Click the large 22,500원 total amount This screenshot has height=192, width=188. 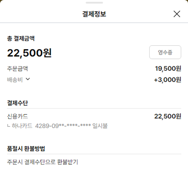click(x=29, y=53)
